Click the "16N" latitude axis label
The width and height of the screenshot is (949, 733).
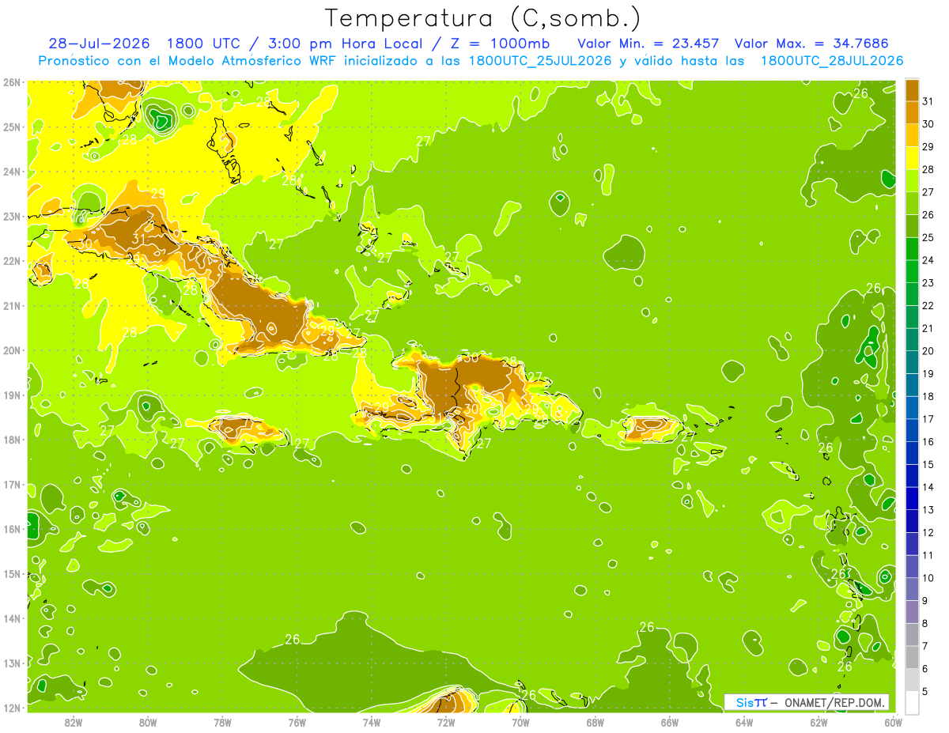point(11,529)
